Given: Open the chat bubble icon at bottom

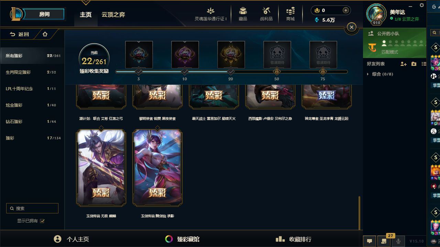Looking at the screenshot, I should coord(370,241).
